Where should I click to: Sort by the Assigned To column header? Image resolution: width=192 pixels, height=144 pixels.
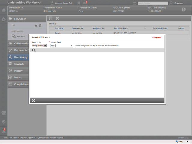[98, 28]
